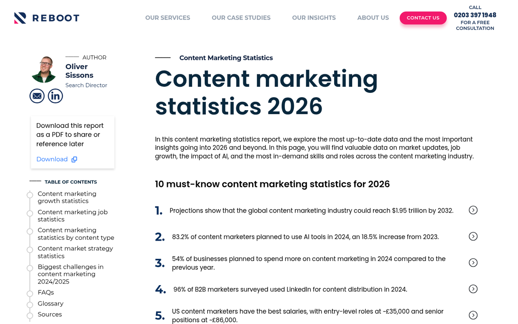Screen dimensions: 518x324
Task: Click the arrow icon for LinkedIn statistic 4
Action: [x=473, y=289]
